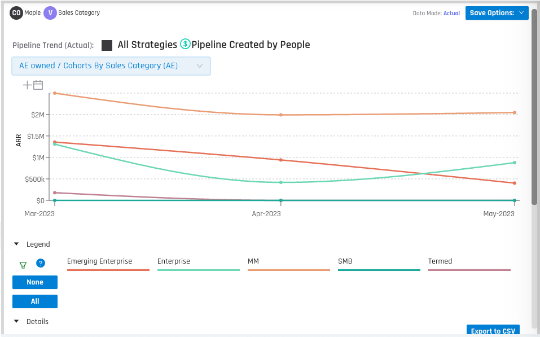Open the AE owned cohorts dropdown
The height and width of the screenshot is (337, 540).
(x=111, y=66)
